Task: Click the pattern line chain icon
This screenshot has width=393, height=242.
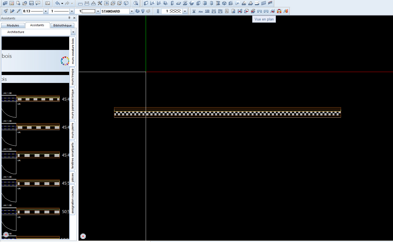Action: click(158, 11)
